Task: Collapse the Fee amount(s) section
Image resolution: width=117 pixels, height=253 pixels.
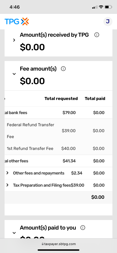Action: point(14,74)
